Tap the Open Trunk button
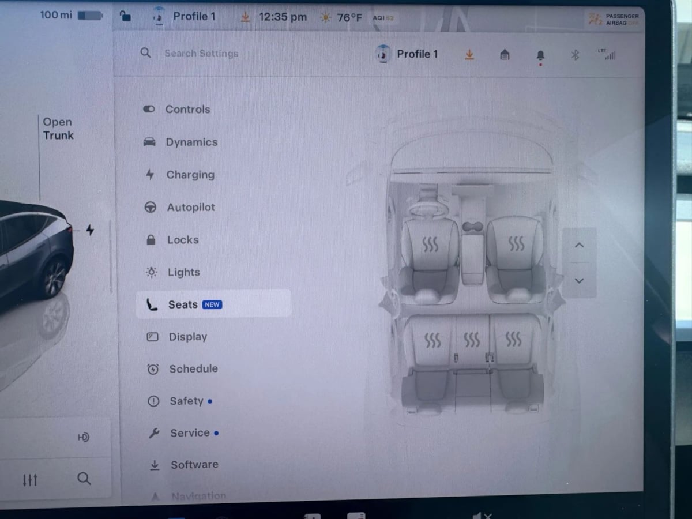692x519 pixels. [x=58, y=129]
